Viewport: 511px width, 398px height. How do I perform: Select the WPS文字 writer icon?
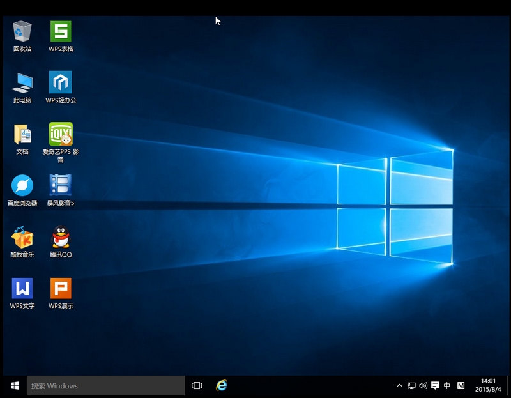point(22,289)
